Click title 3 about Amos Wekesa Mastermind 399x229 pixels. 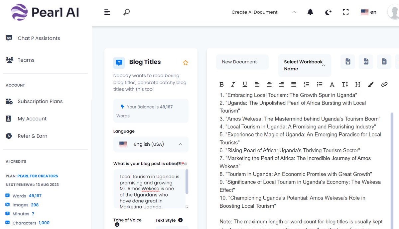click(300, 119)
